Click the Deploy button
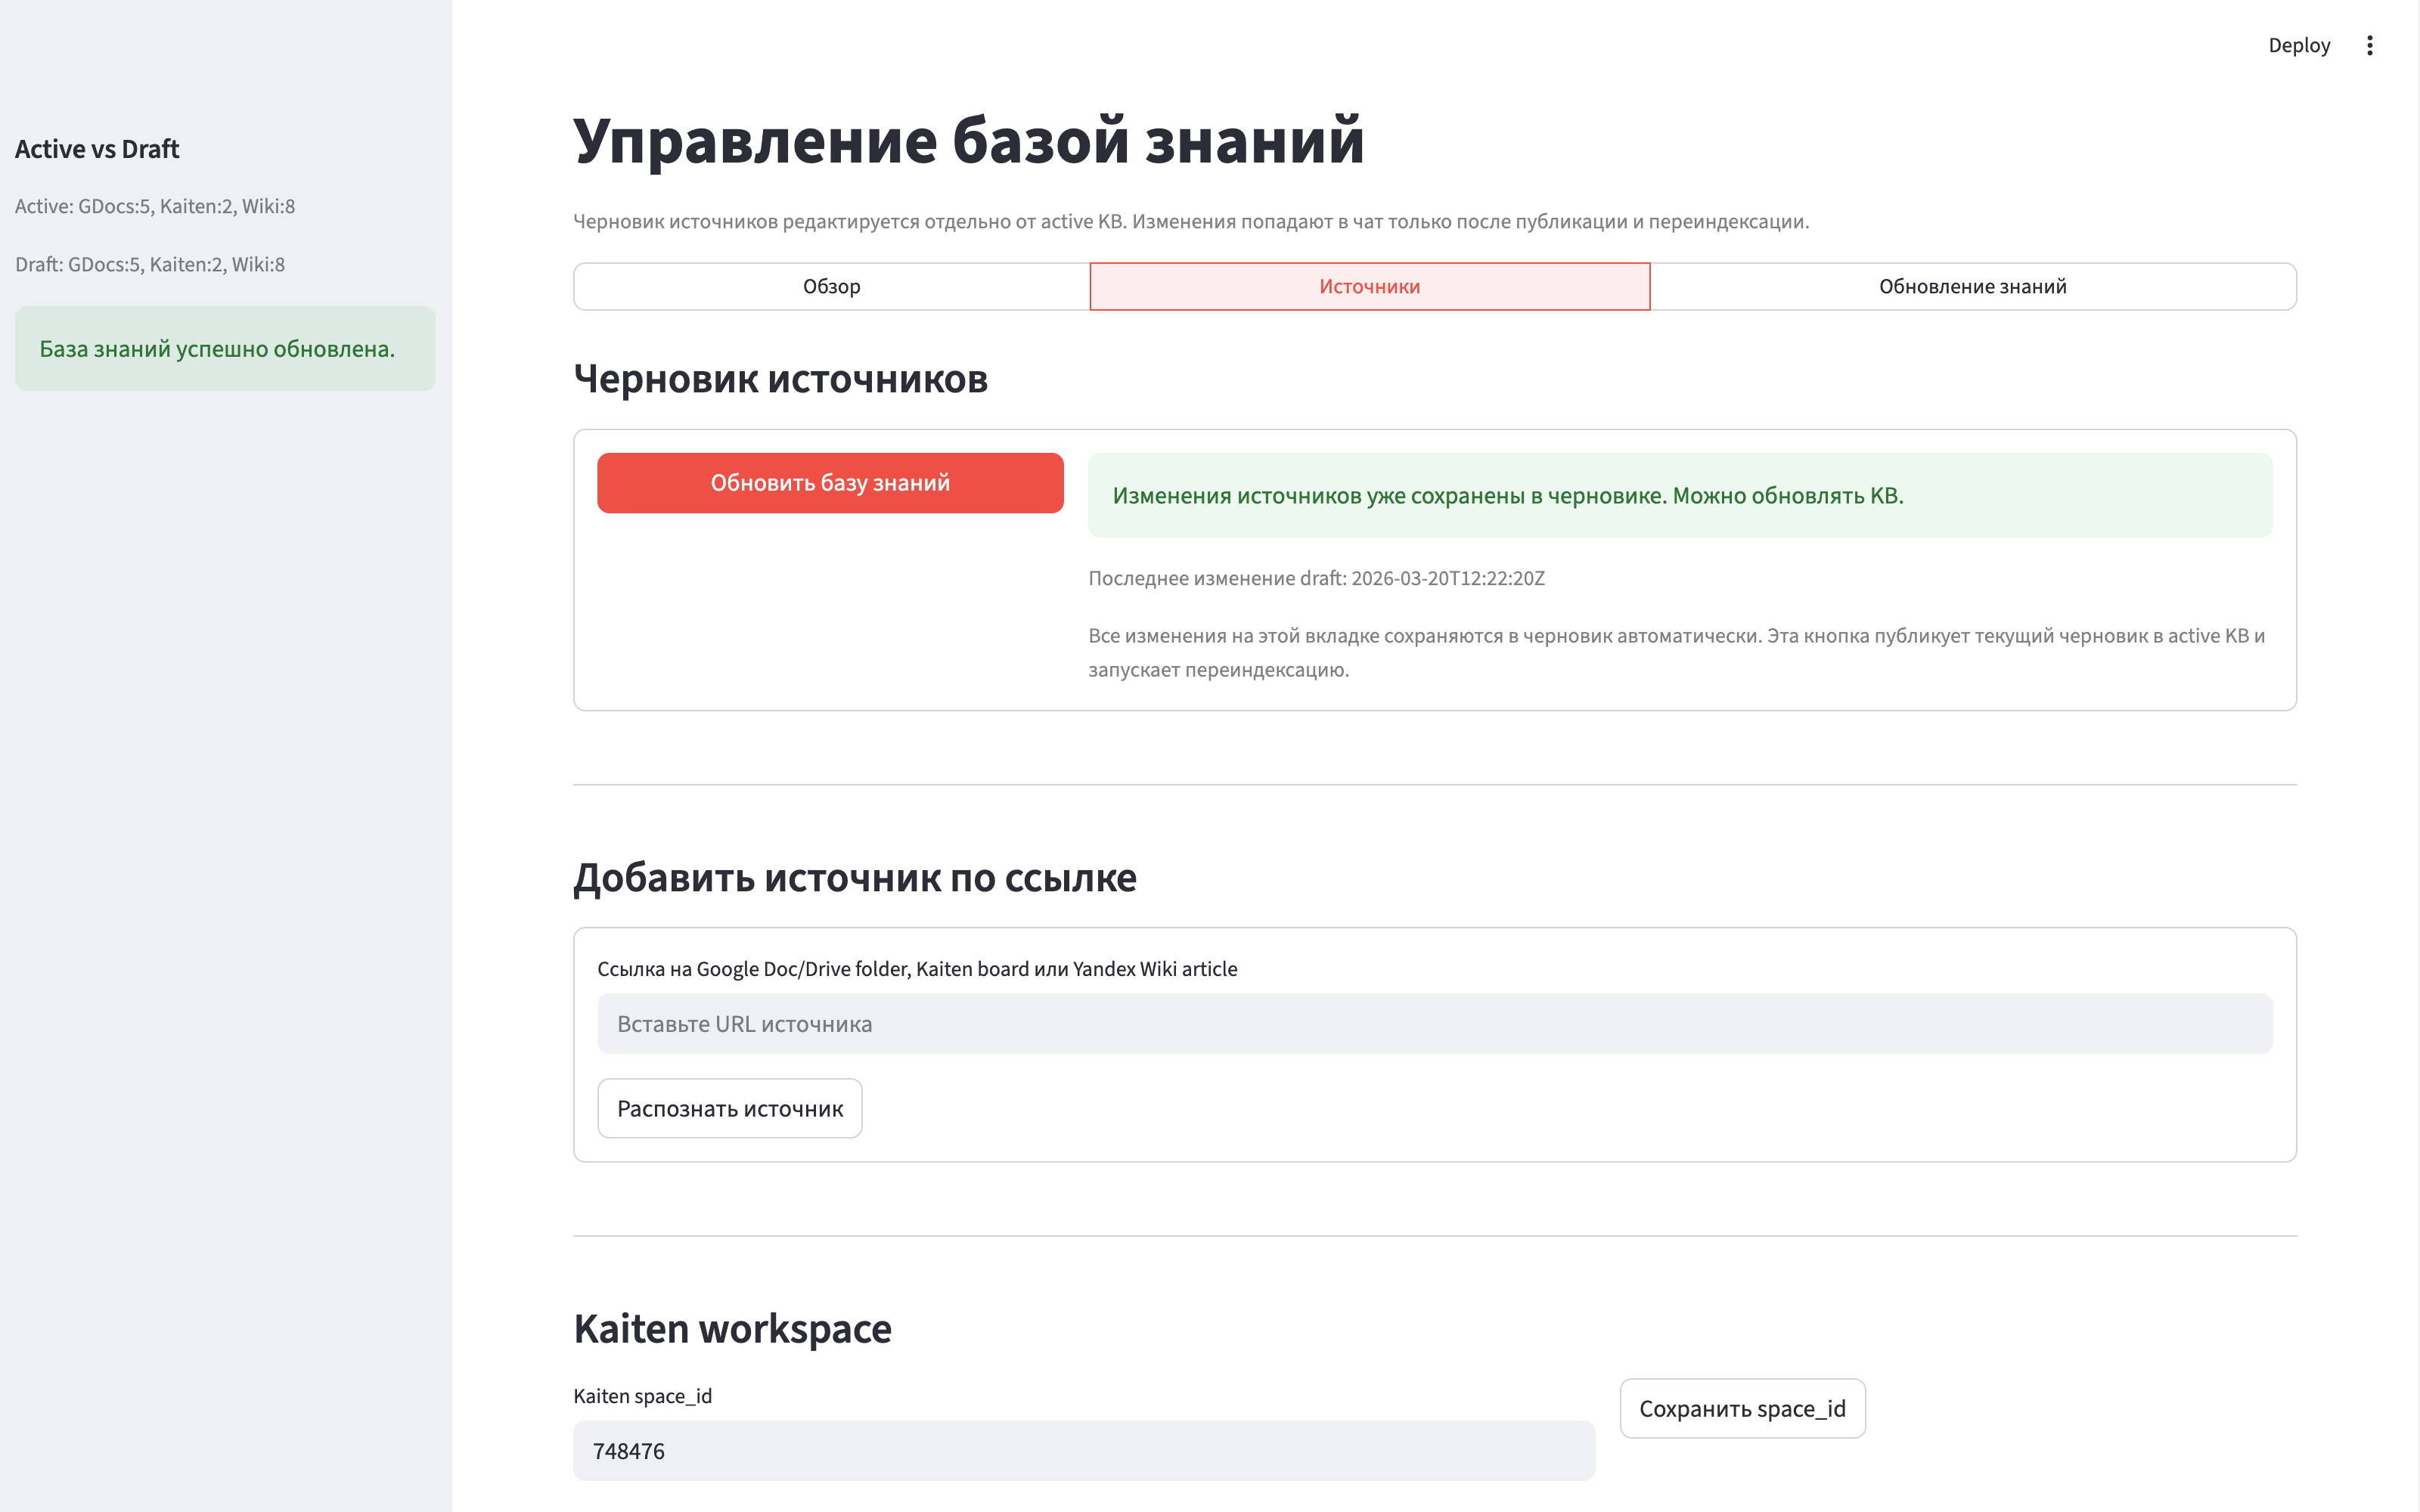 pos(2299,45)
